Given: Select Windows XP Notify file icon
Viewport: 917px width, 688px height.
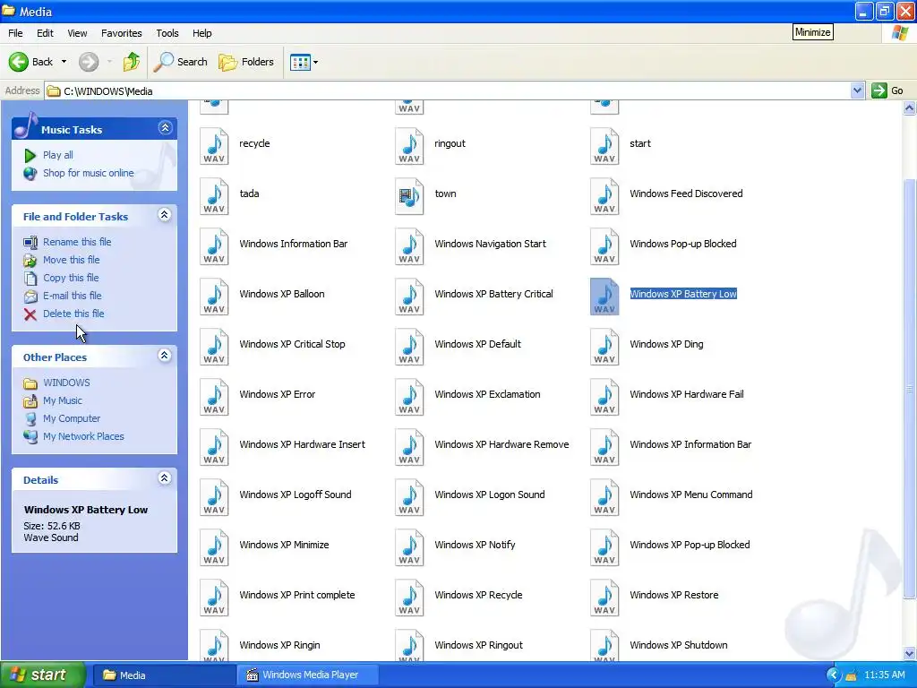Looking at the screenshot, I should (x=409, y=547).
